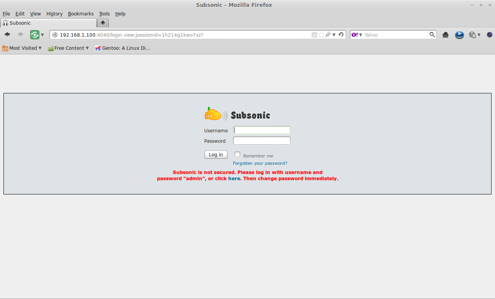
Task: Click the globe site identity icon
Action: 55,35
